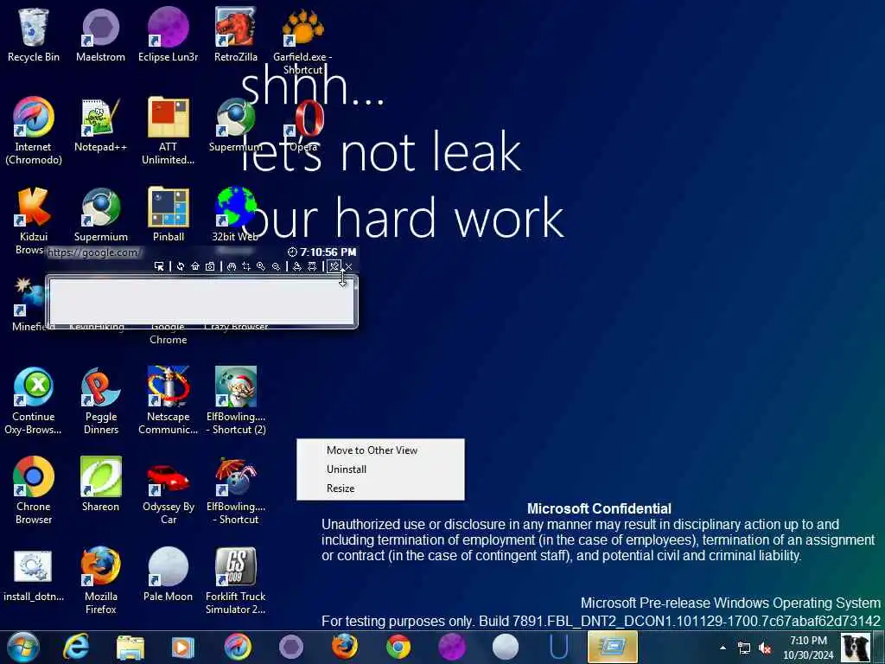Click the dog picture on taskbar
This screenshot has width=885, height=664.
855,648
